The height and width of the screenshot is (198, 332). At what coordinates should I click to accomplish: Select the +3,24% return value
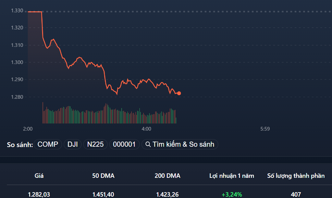click(232, 194)
